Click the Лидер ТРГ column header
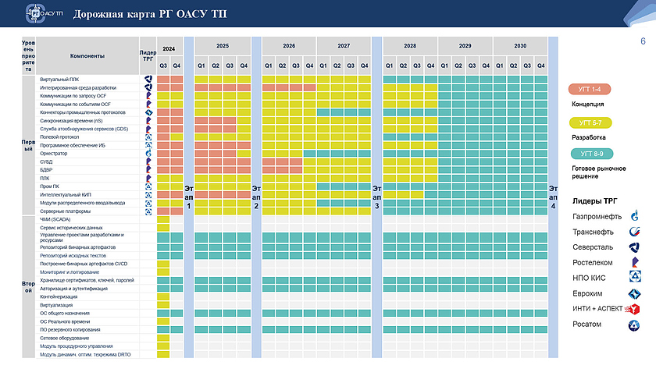Viewport: 656px width, 369px height. click(x=148, y=56)
